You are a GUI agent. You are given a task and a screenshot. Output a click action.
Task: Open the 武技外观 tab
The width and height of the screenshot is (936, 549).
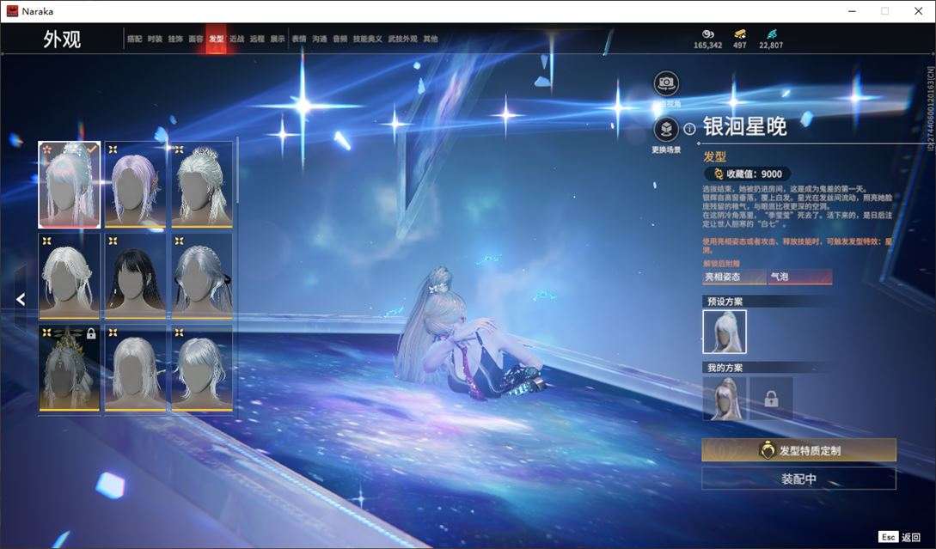coord(403,39)
